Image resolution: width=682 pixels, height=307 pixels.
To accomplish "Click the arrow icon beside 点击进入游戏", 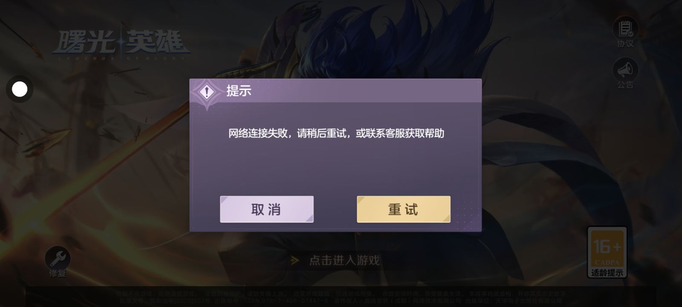I will (x=295, y=260).
